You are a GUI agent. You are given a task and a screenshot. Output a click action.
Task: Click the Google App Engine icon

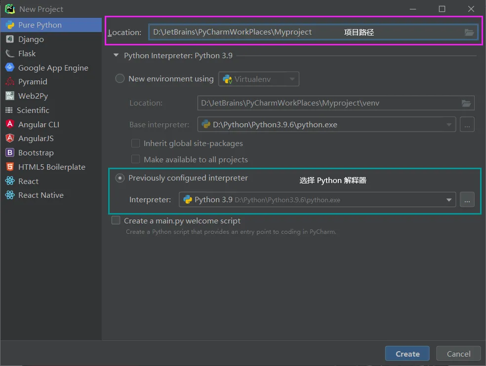10,67
